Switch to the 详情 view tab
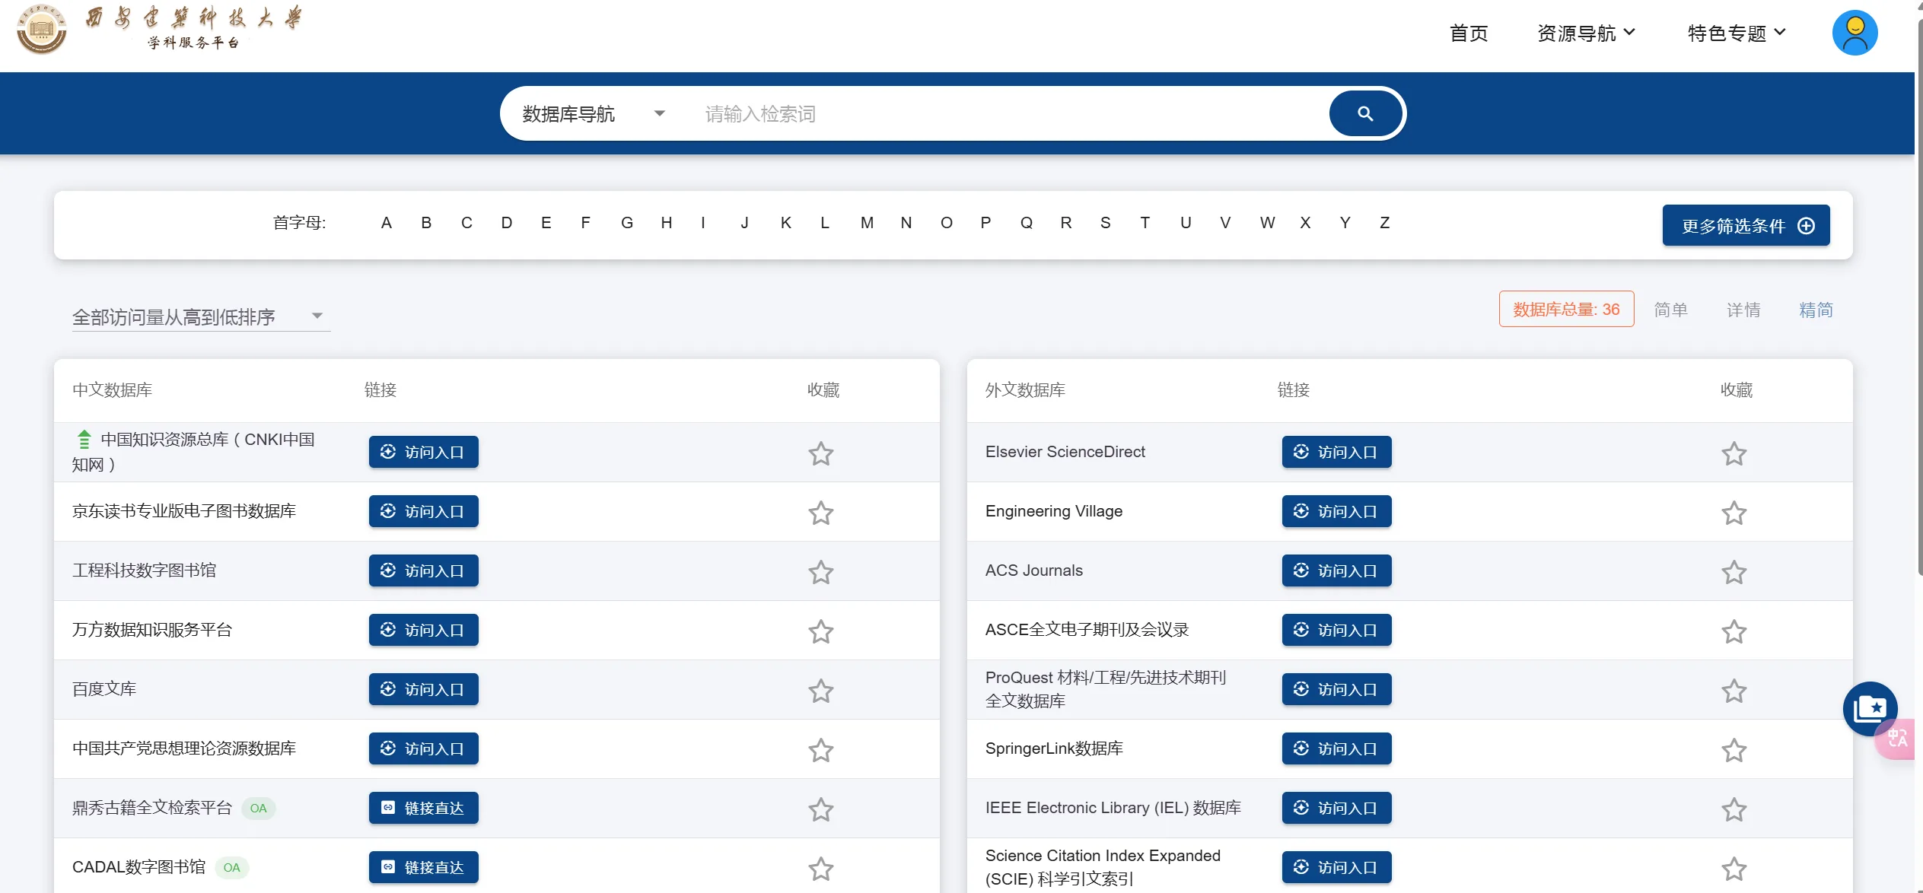Viewport: 1923px width, 893px height. [x=1743, y=310]
